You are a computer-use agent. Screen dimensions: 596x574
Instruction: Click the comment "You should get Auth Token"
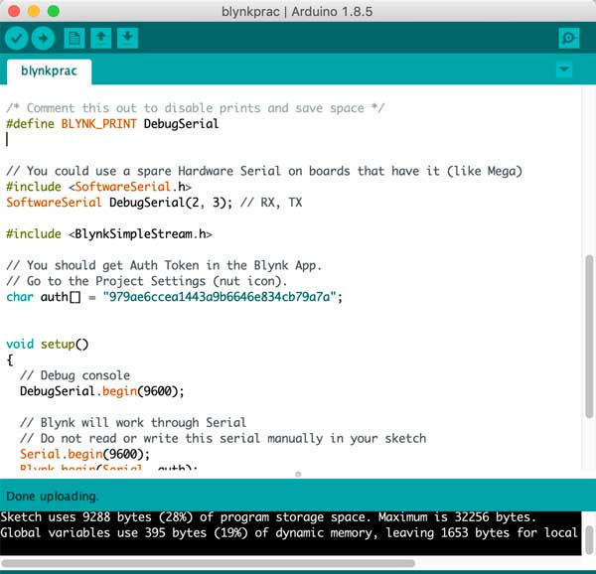[x=164, y=265]
